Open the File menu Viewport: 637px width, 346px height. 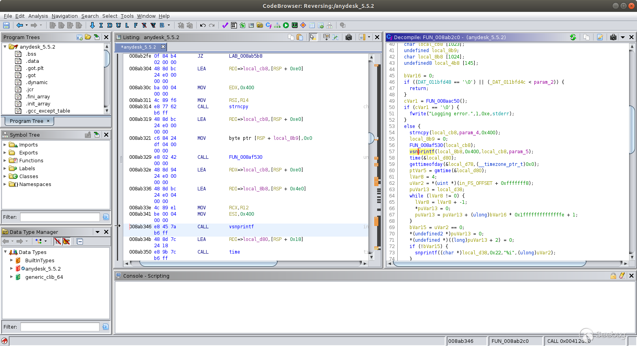[x=8, y=16]
